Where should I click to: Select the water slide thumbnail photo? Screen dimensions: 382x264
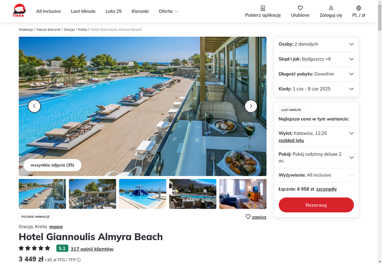tap(142, 194)
